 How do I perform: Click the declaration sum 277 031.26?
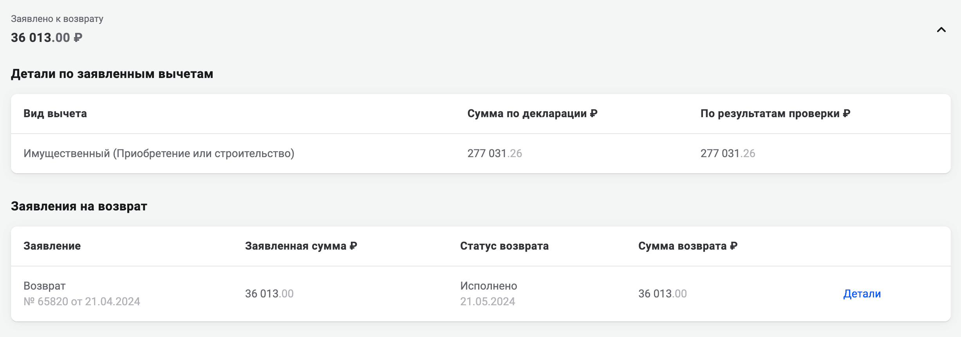[x=495, y=154]
